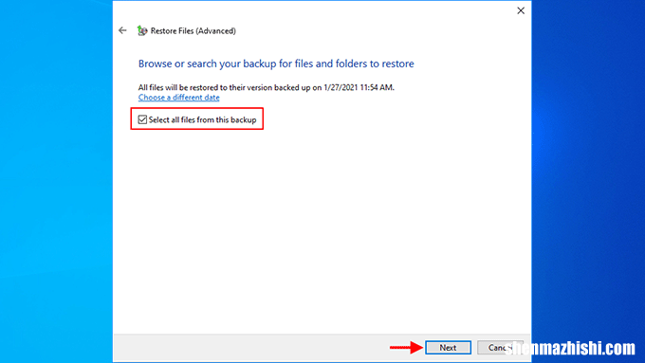This screenshot has height=363, width=645.
Task: Close the Restore Files dialog
Action: [521, 10]
